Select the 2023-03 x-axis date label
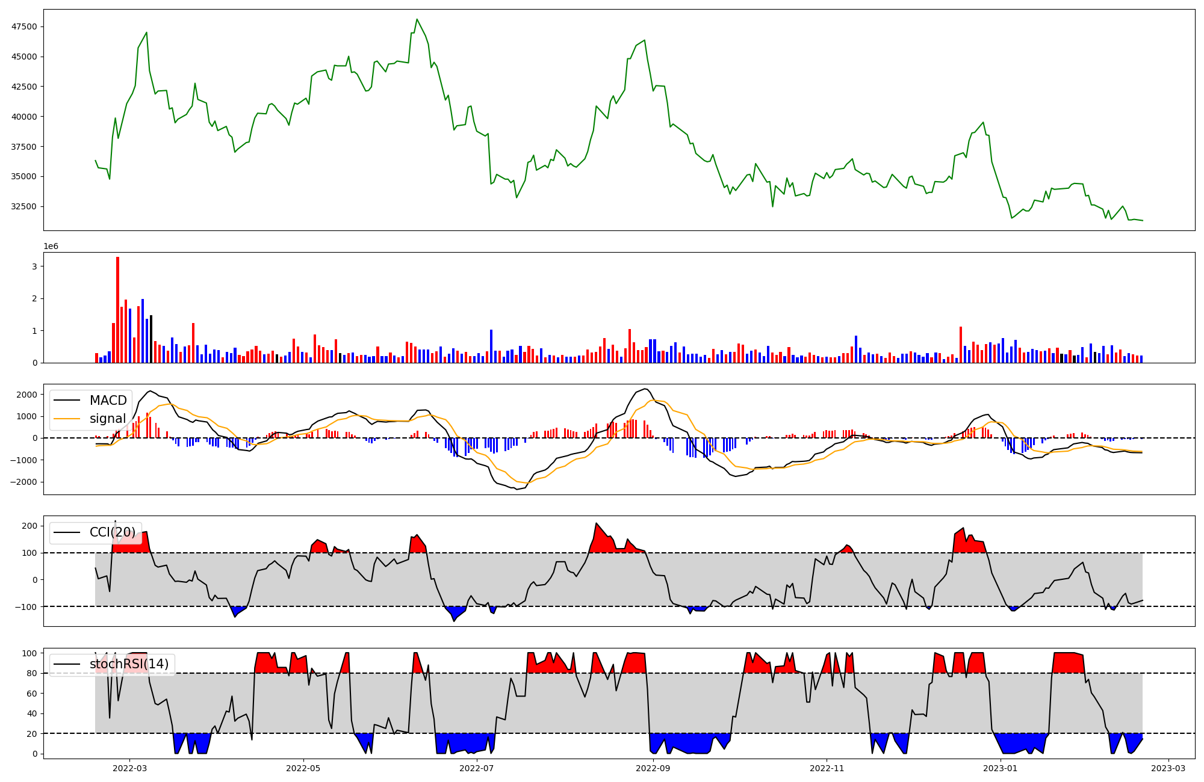 pos(1168,768)
